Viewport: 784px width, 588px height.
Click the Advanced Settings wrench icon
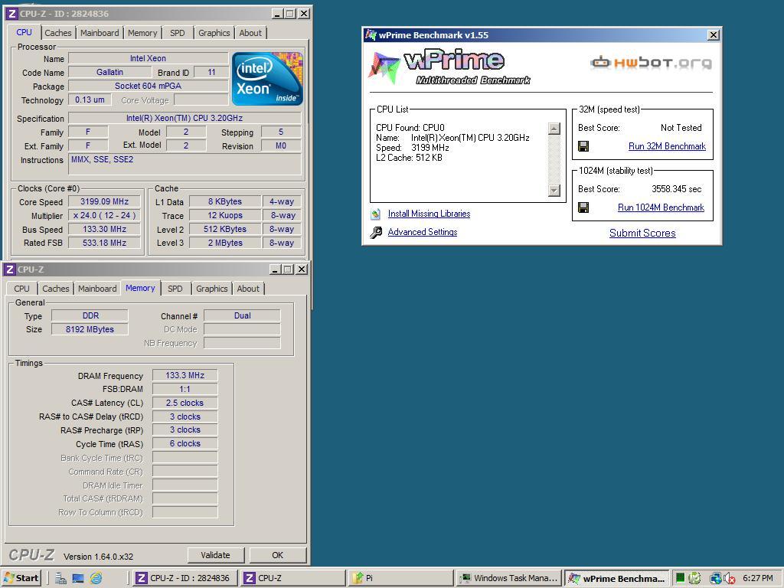(x=376, y=233)
